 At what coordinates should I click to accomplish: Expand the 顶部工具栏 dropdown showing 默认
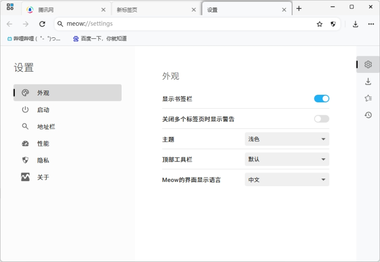(287, 159)
